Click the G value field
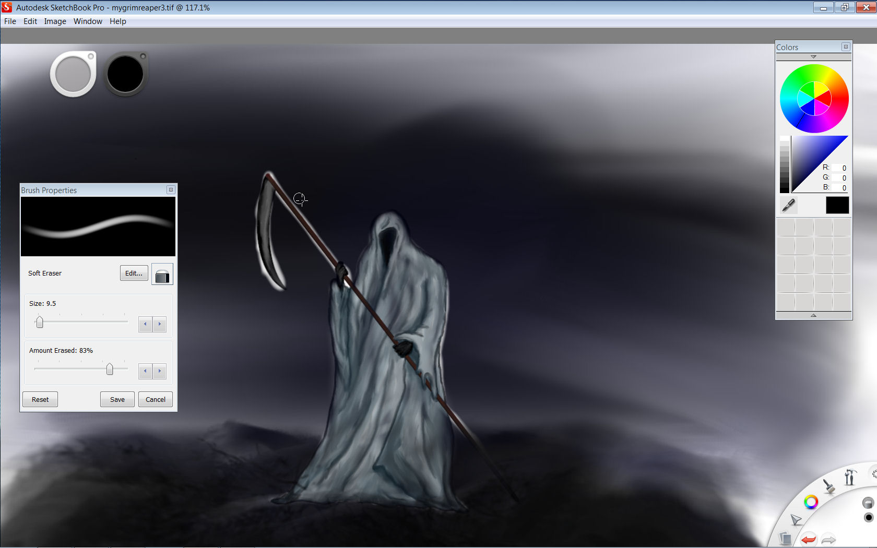Image resolution: width=877 pixels, height=548 pixels. [840, 178]
